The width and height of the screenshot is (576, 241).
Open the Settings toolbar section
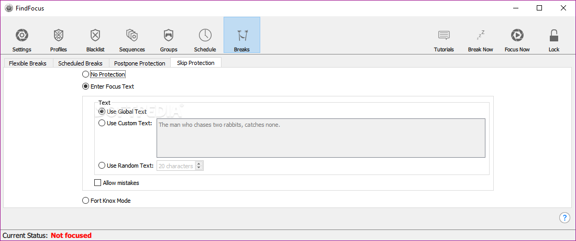[x=21, y=40]
